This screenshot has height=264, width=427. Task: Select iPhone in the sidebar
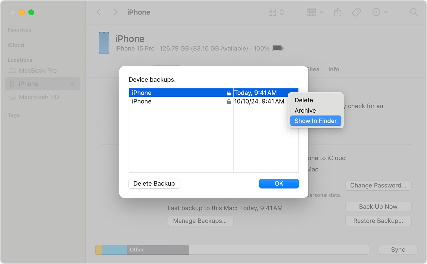pos(42,84)
